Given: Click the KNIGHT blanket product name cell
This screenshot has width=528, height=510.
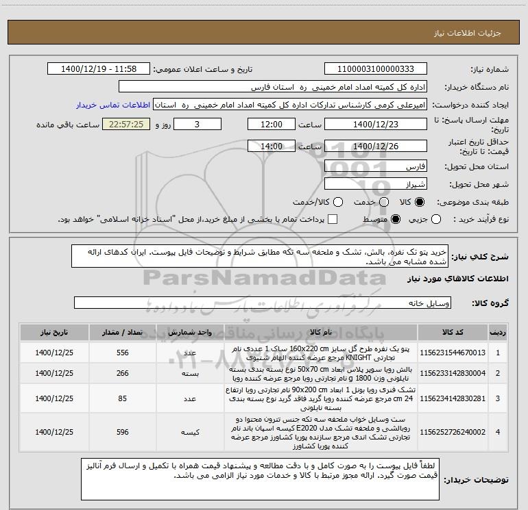Looking at the screenshot, I should pos(321,353).
